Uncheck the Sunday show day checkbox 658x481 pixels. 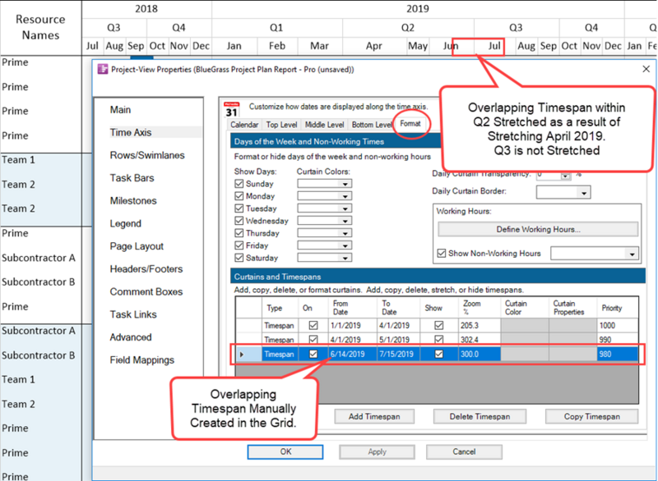tap(239, 184)
